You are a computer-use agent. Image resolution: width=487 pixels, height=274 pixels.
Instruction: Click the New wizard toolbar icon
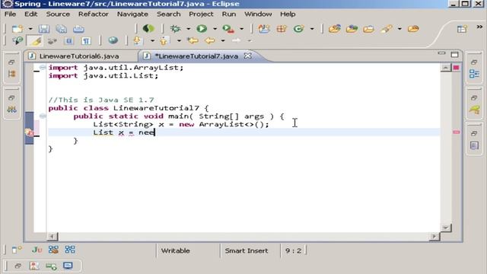[18, 29]
